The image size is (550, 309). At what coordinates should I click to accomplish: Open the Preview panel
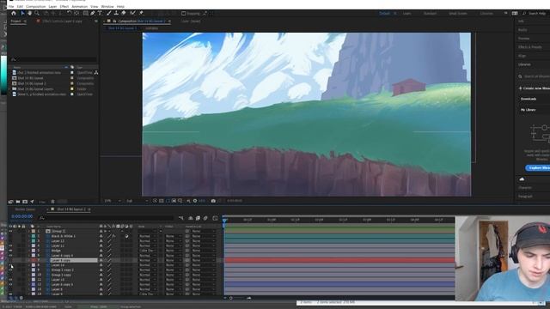[x=523, y=39]
